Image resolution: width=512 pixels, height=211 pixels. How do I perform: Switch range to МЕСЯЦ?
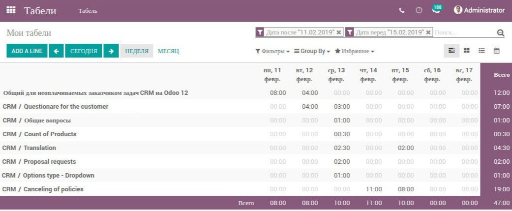[x=168, y=51]
